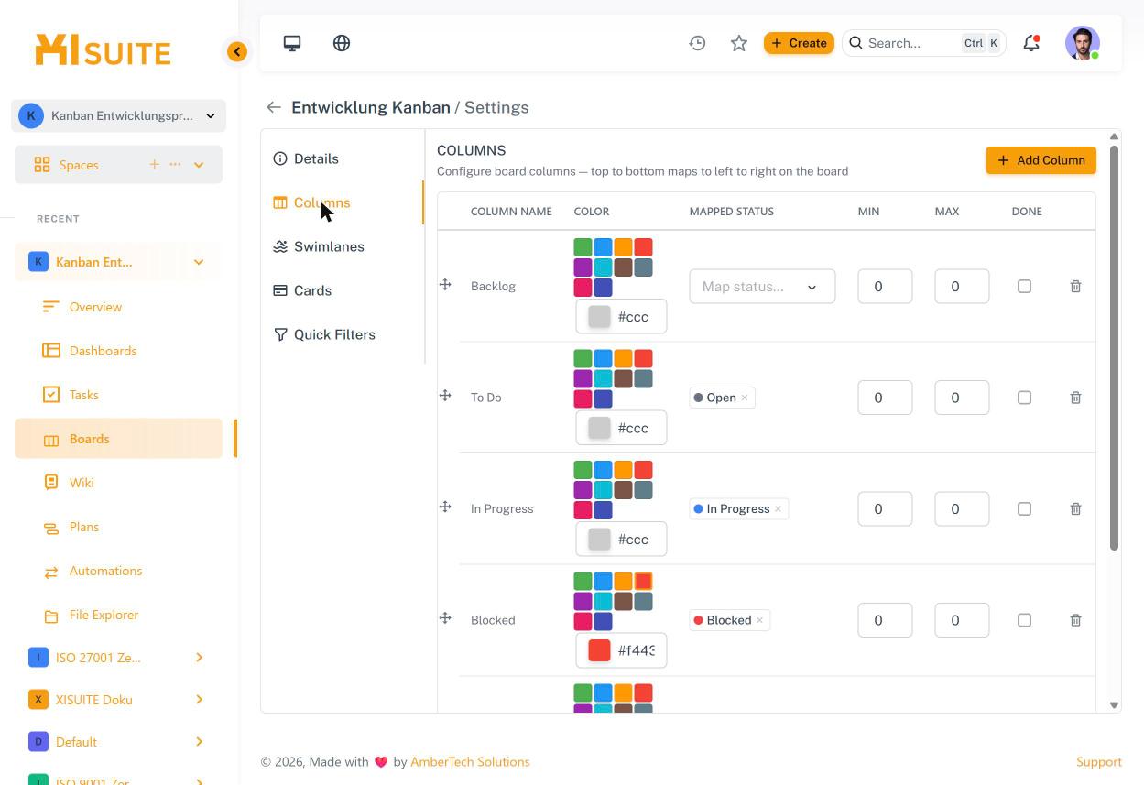Go back using the arrow beside Entwicklung Kanban

(273, 107)
